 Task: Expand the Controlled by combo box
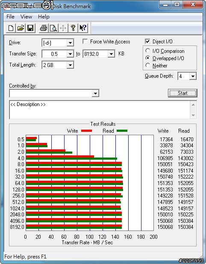[x=95, y=93]
